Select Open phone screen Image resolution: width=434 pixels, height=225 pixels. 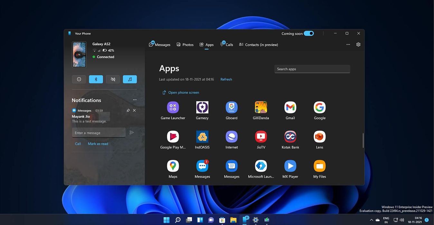click(x=184, y=92)
